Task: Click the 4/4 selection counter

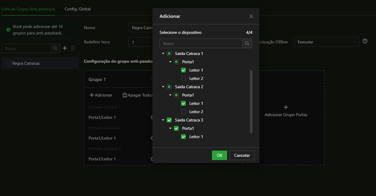Action: [249, 32]
